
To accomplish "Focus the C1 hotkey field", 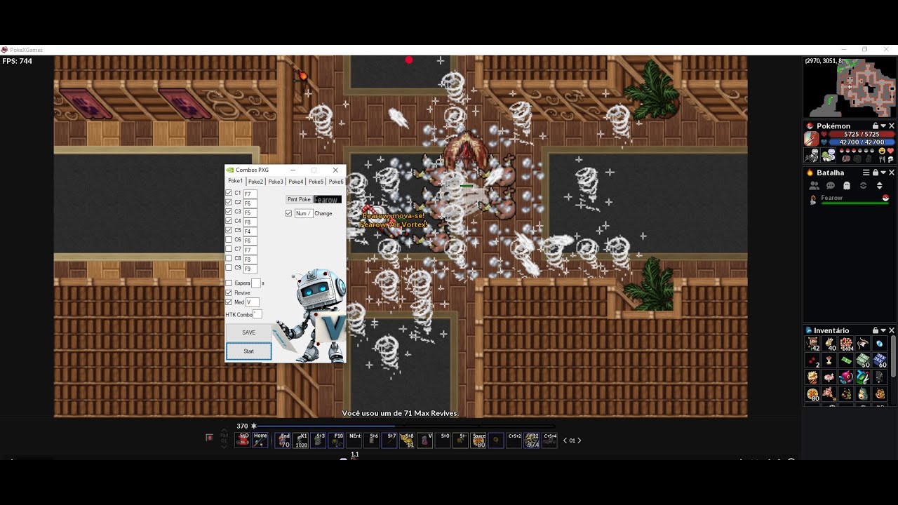I will (250, 194).
